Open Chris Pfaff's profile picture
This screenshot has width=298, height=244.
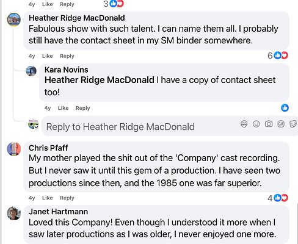coord(14,149)
